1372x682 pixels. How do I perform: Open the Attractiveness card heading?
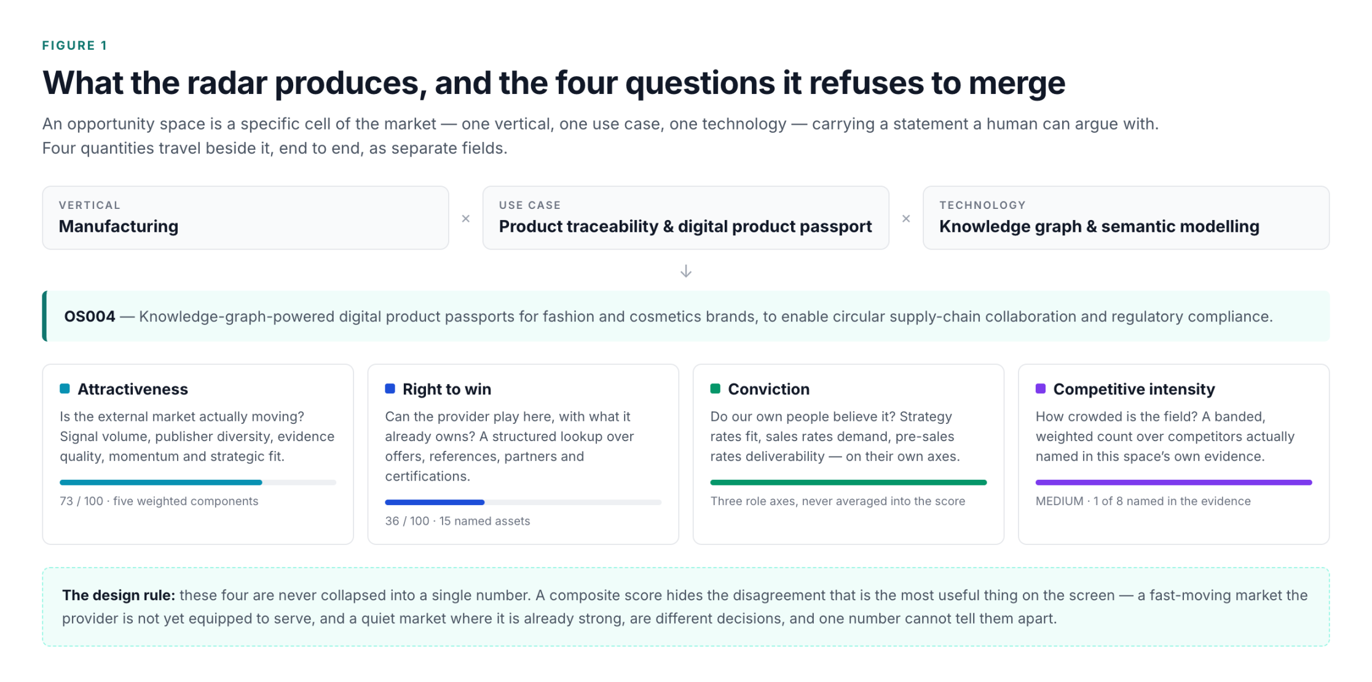[133, 389]
